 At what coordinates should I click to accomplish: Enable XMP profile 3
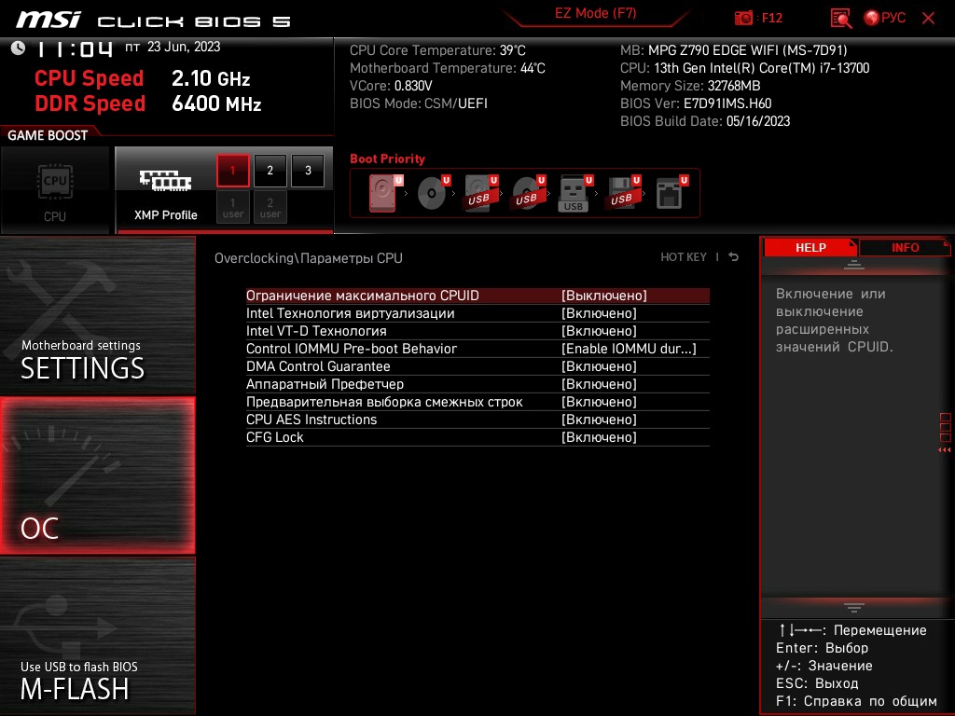[x=308, y=171]
